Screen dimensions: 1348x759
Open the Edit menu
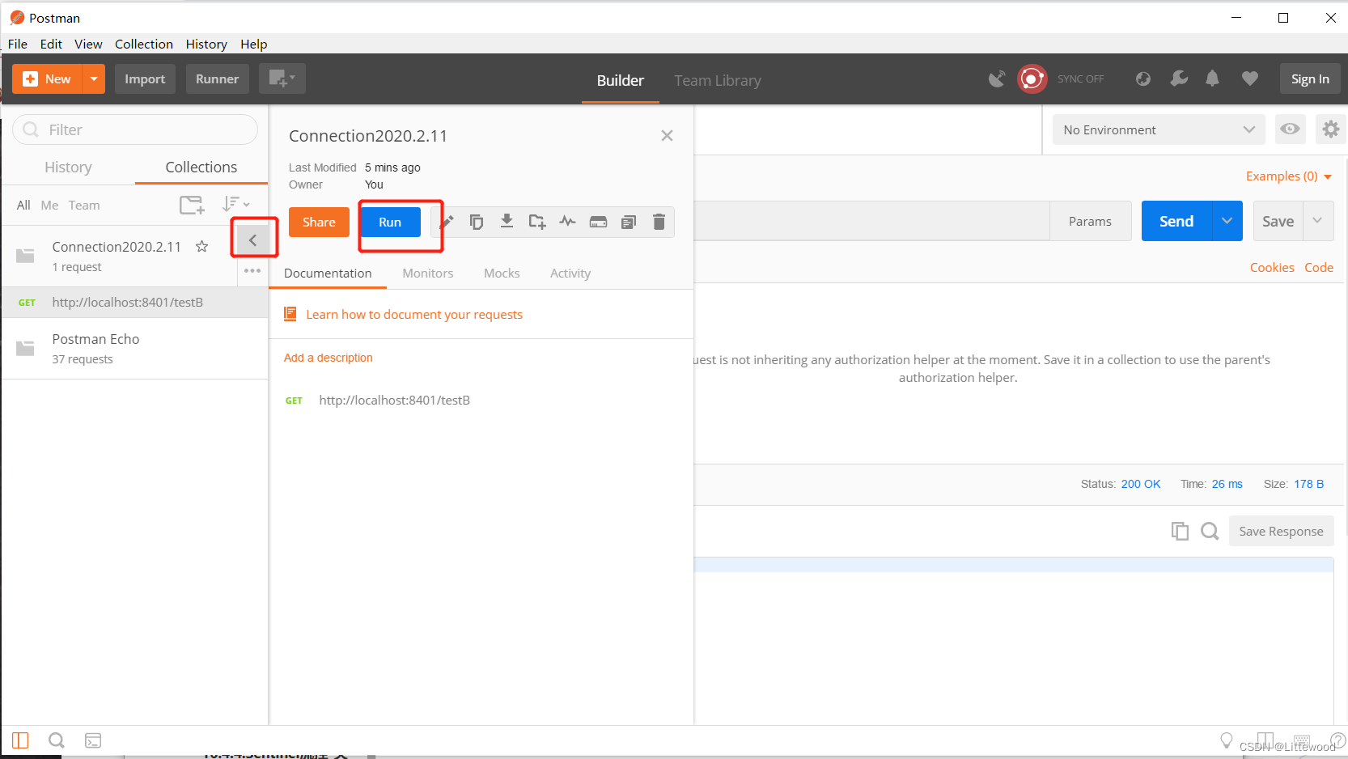coord(51,44)
